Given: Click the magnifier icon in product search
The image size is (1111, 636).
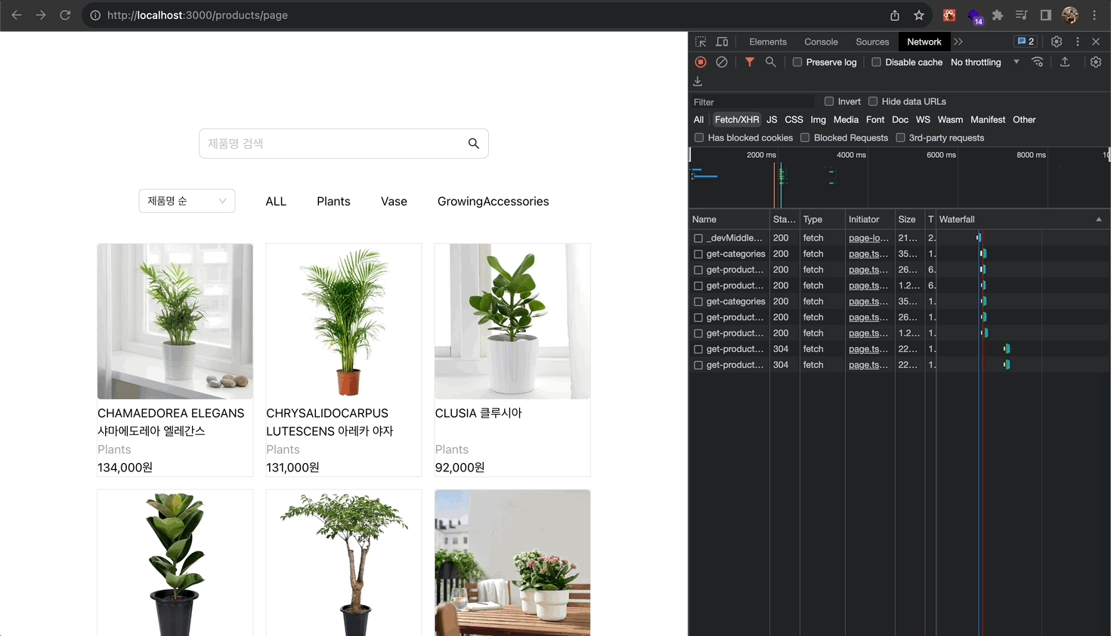Looking at the screenshot, I should coord(474,144).
